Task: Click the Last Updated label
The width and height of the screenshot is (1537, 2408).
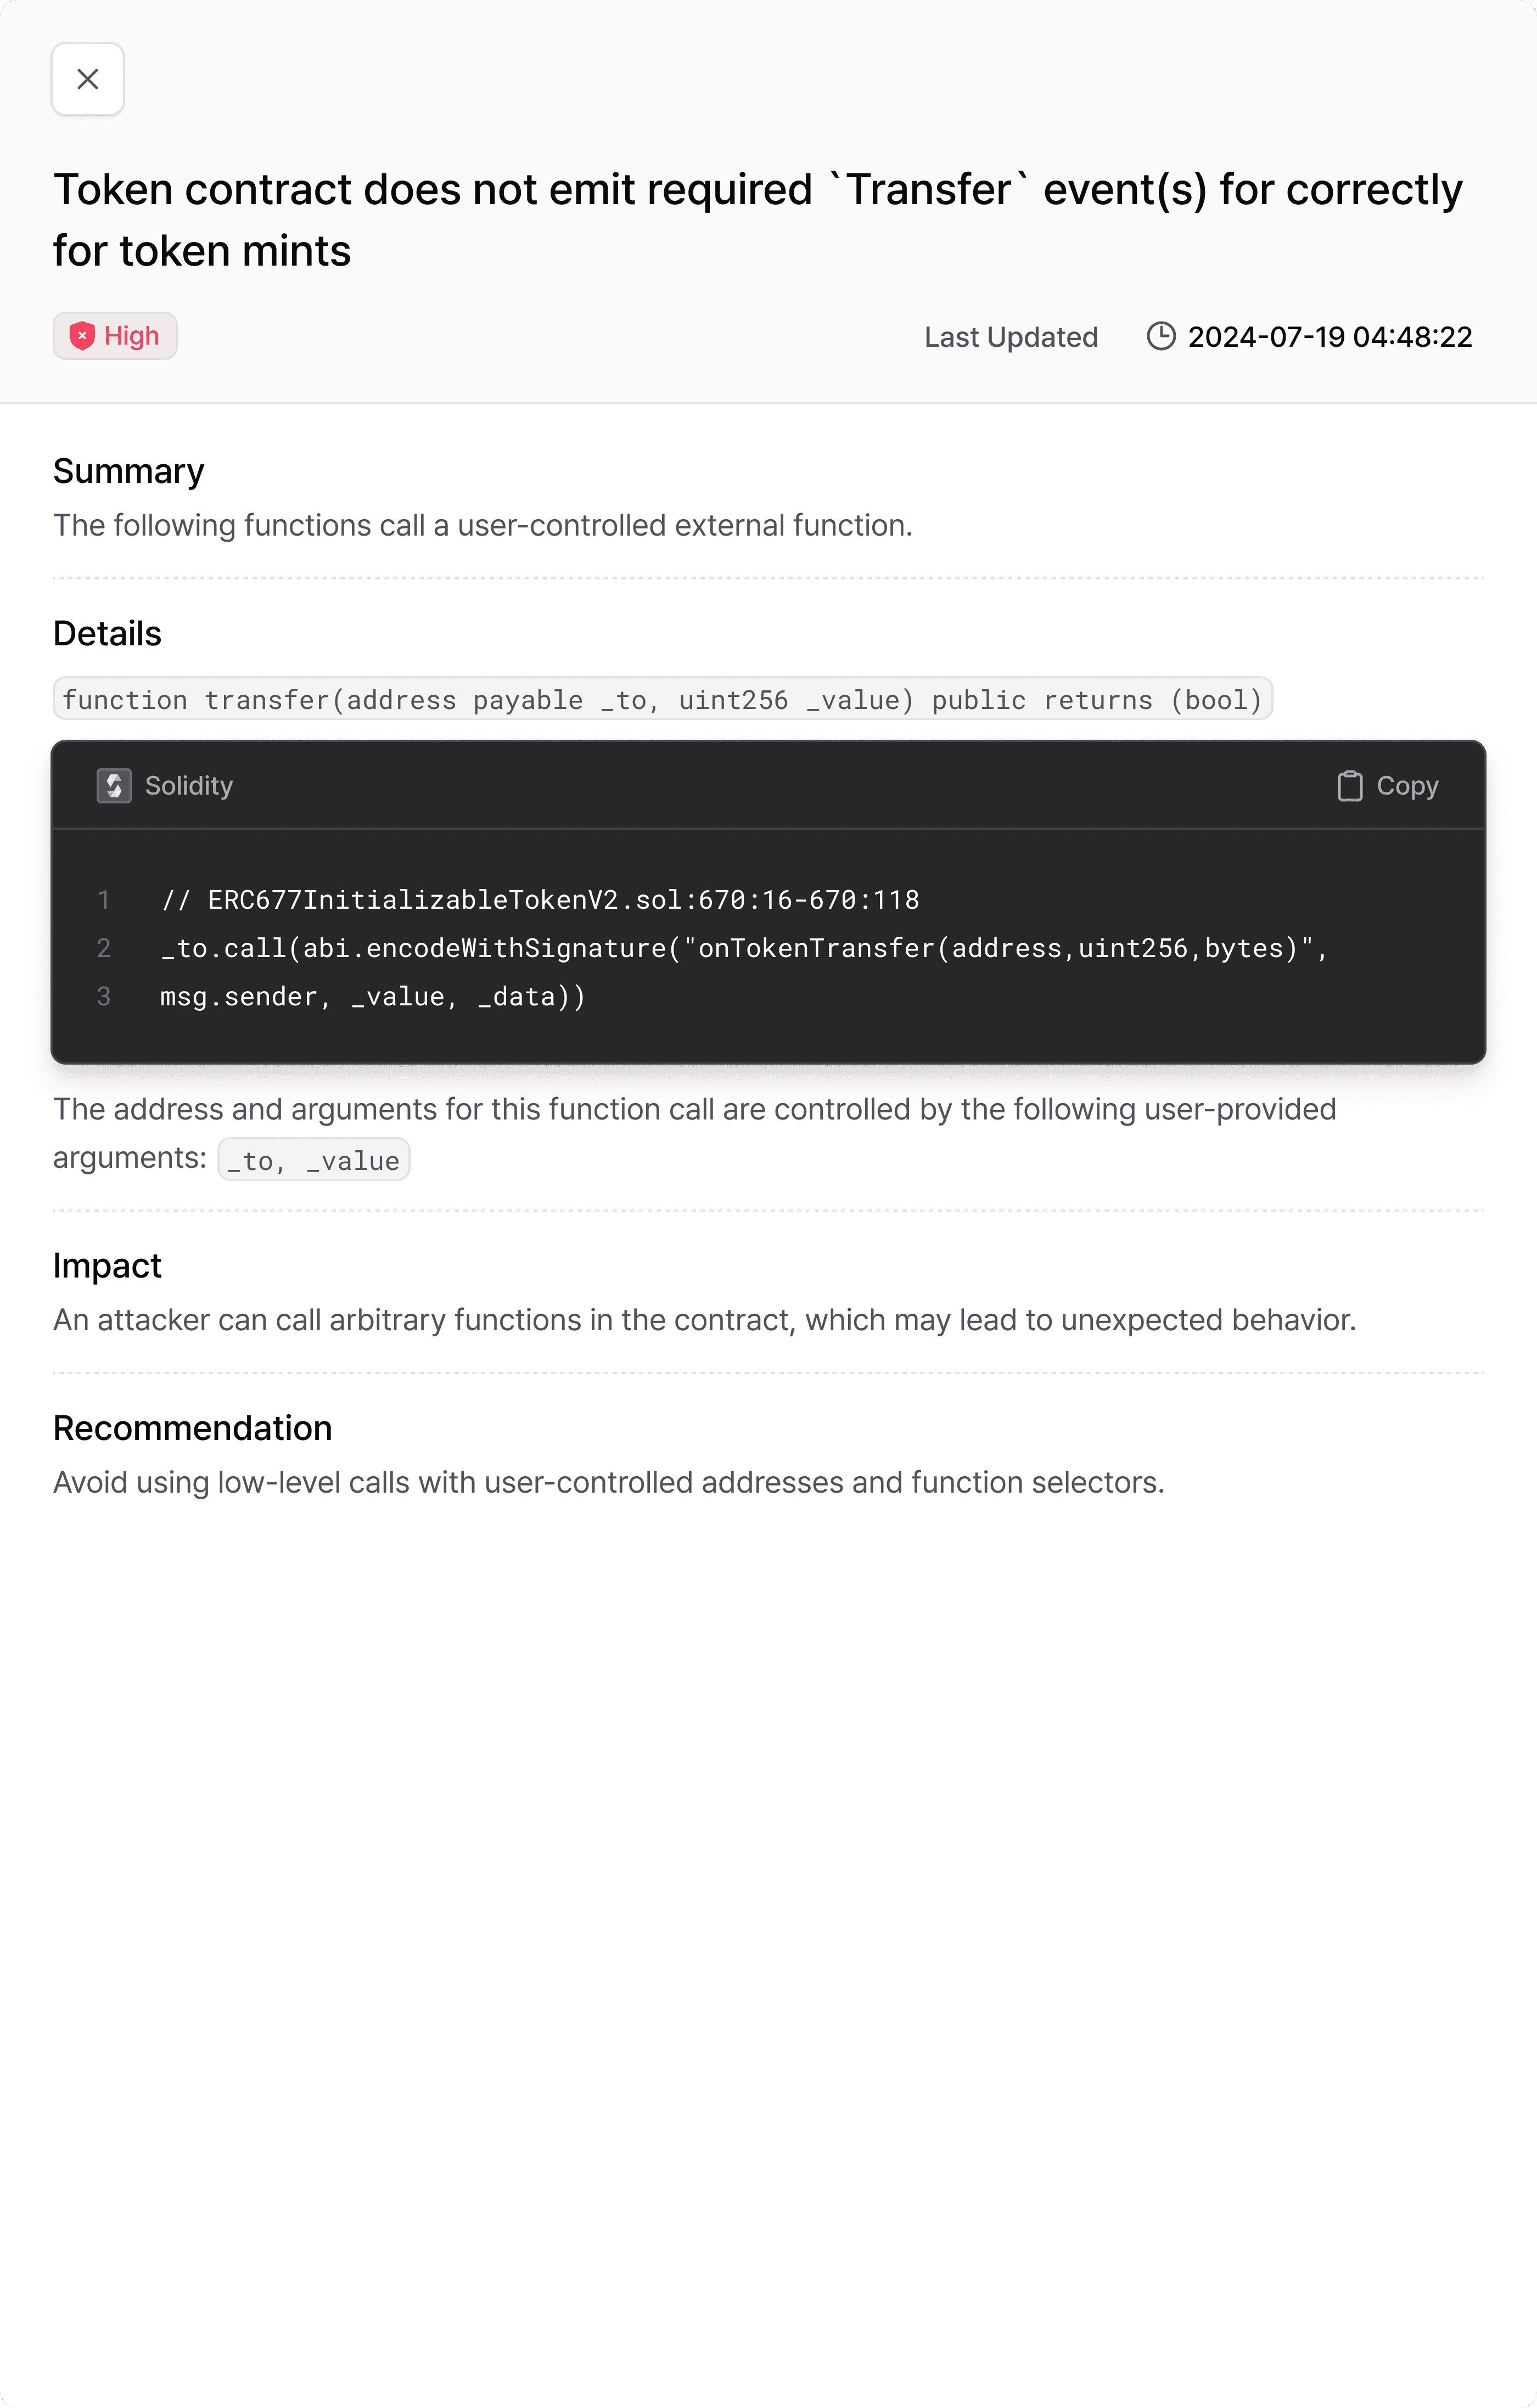Action: click(x=1011, y=337)
